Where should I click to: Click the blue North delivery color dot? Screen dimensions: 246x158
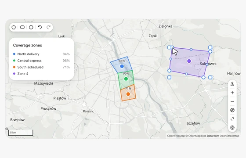(x=14, y=54)
